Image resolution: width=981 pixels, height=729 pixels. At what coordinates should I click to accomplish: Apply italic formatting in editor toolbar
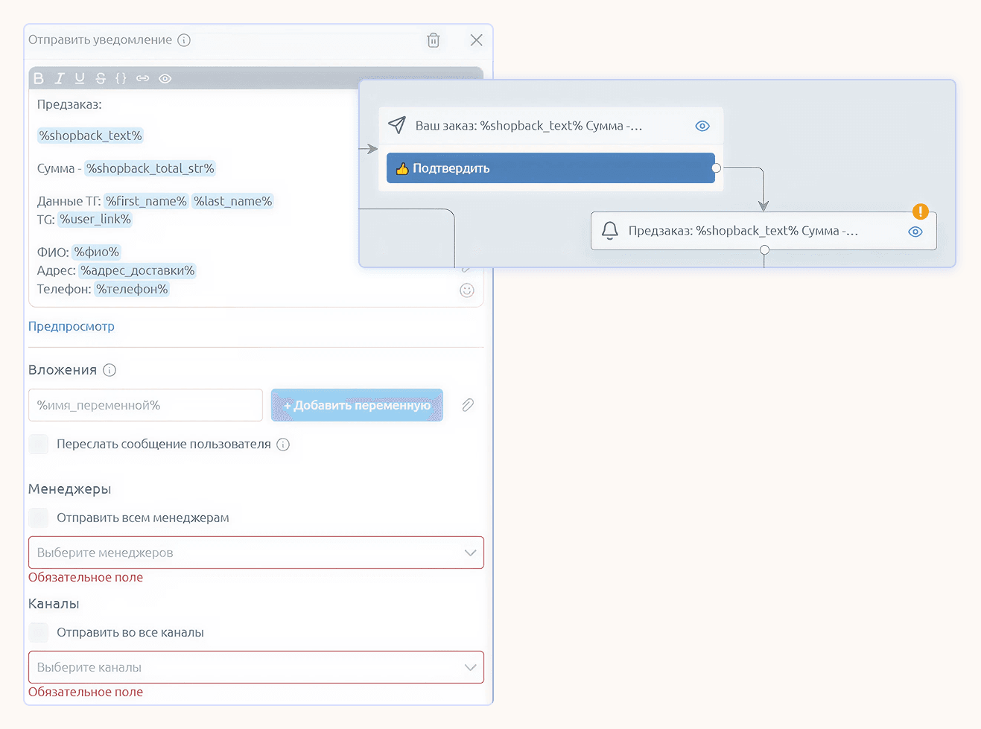tap(60, 78)
